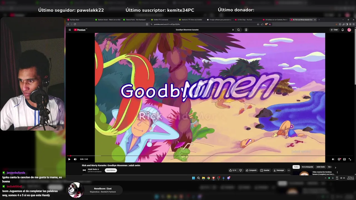Open the Adult Swim channel avatar

[84, 170]
